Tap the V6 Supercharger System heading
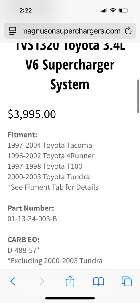This screenshot has width=140, height=303. click(70, 74)
